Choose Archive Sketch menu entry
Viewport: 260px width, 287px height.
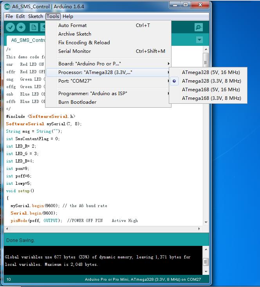(108, 34)
